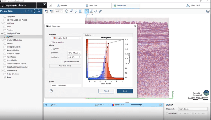The height and width of the screenshot is (120, 211).
Task: Click the Band 1 continuous name field
Action: click(x=66, y=85)
